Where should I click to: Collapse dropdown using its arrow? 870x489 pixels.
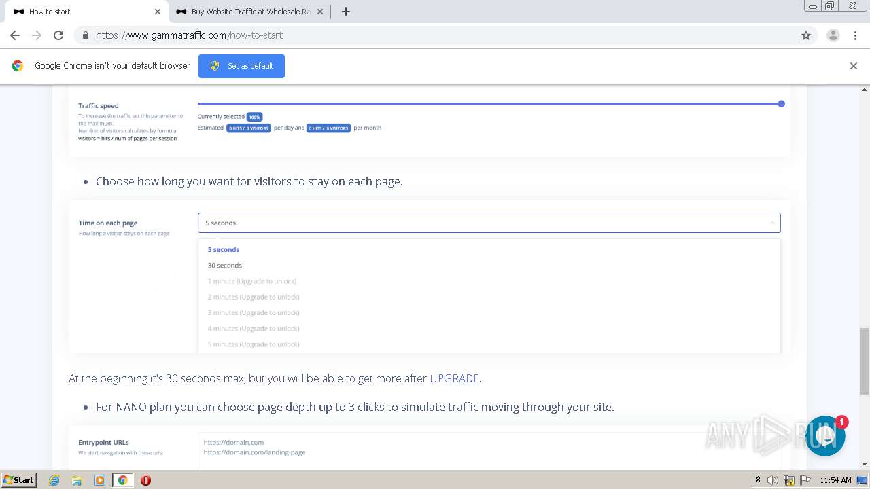tap(772, 223)
